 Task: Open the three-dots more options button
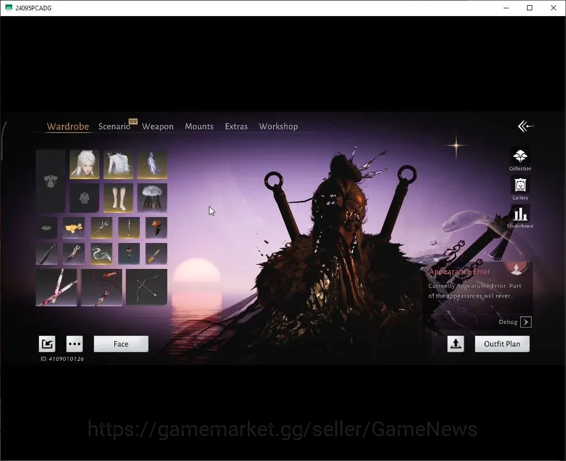(x=74, y=344)
